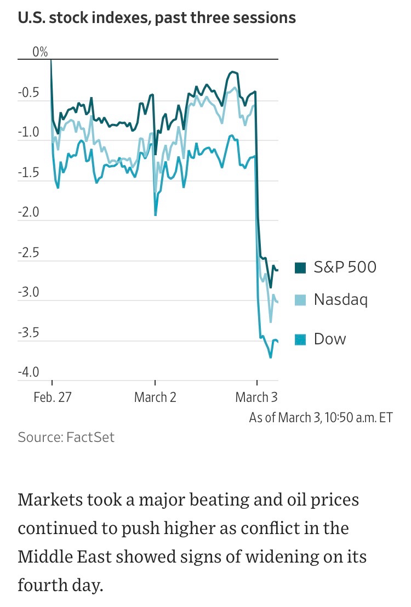Click the March 3 date axis label
Viewport: 411px width, 607px height.
tap(256, 397)
